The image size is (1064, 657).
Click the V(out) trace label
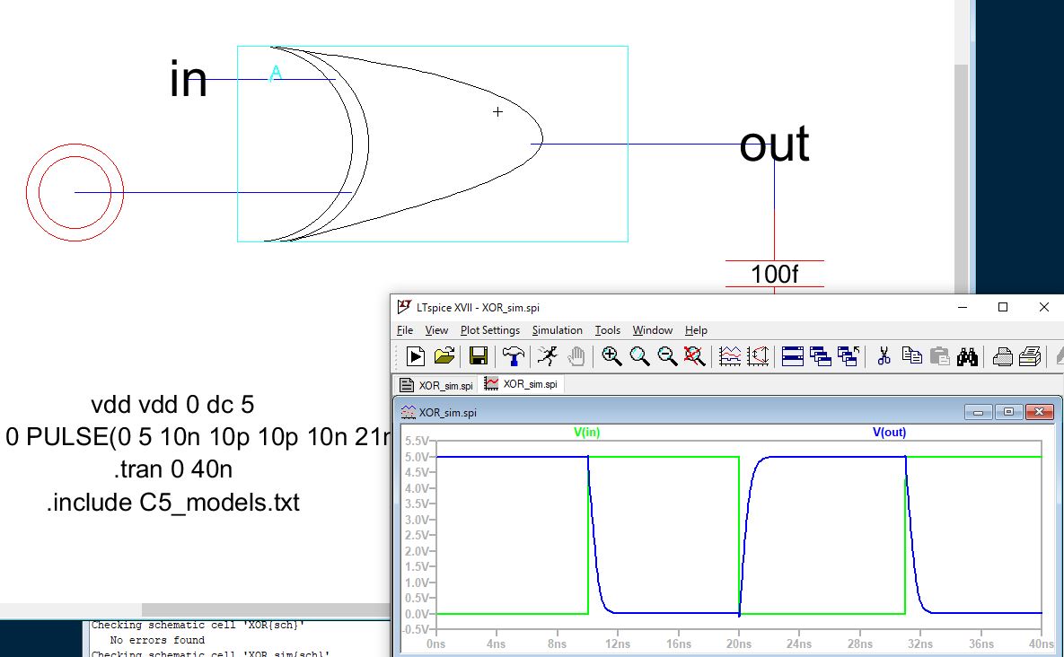(x=889, y=432)
